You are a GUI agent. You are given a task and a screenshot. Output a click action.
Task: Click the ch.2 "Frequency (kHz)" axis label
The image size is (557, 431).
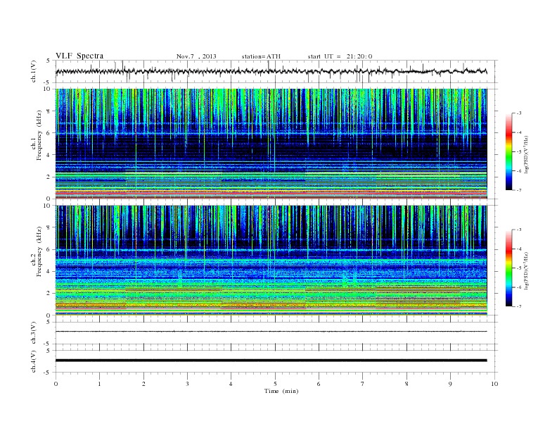click(x=39, y=251)
